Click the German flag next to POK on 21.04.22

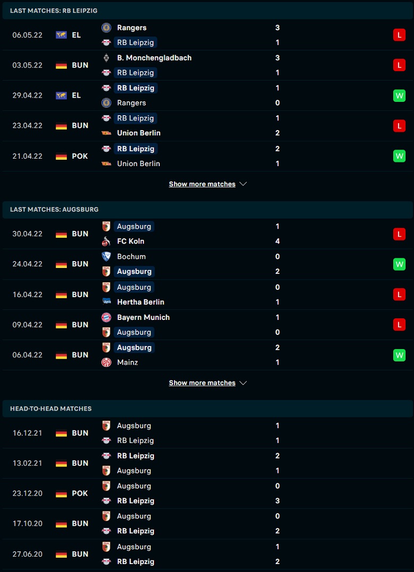tap(61, 156)
